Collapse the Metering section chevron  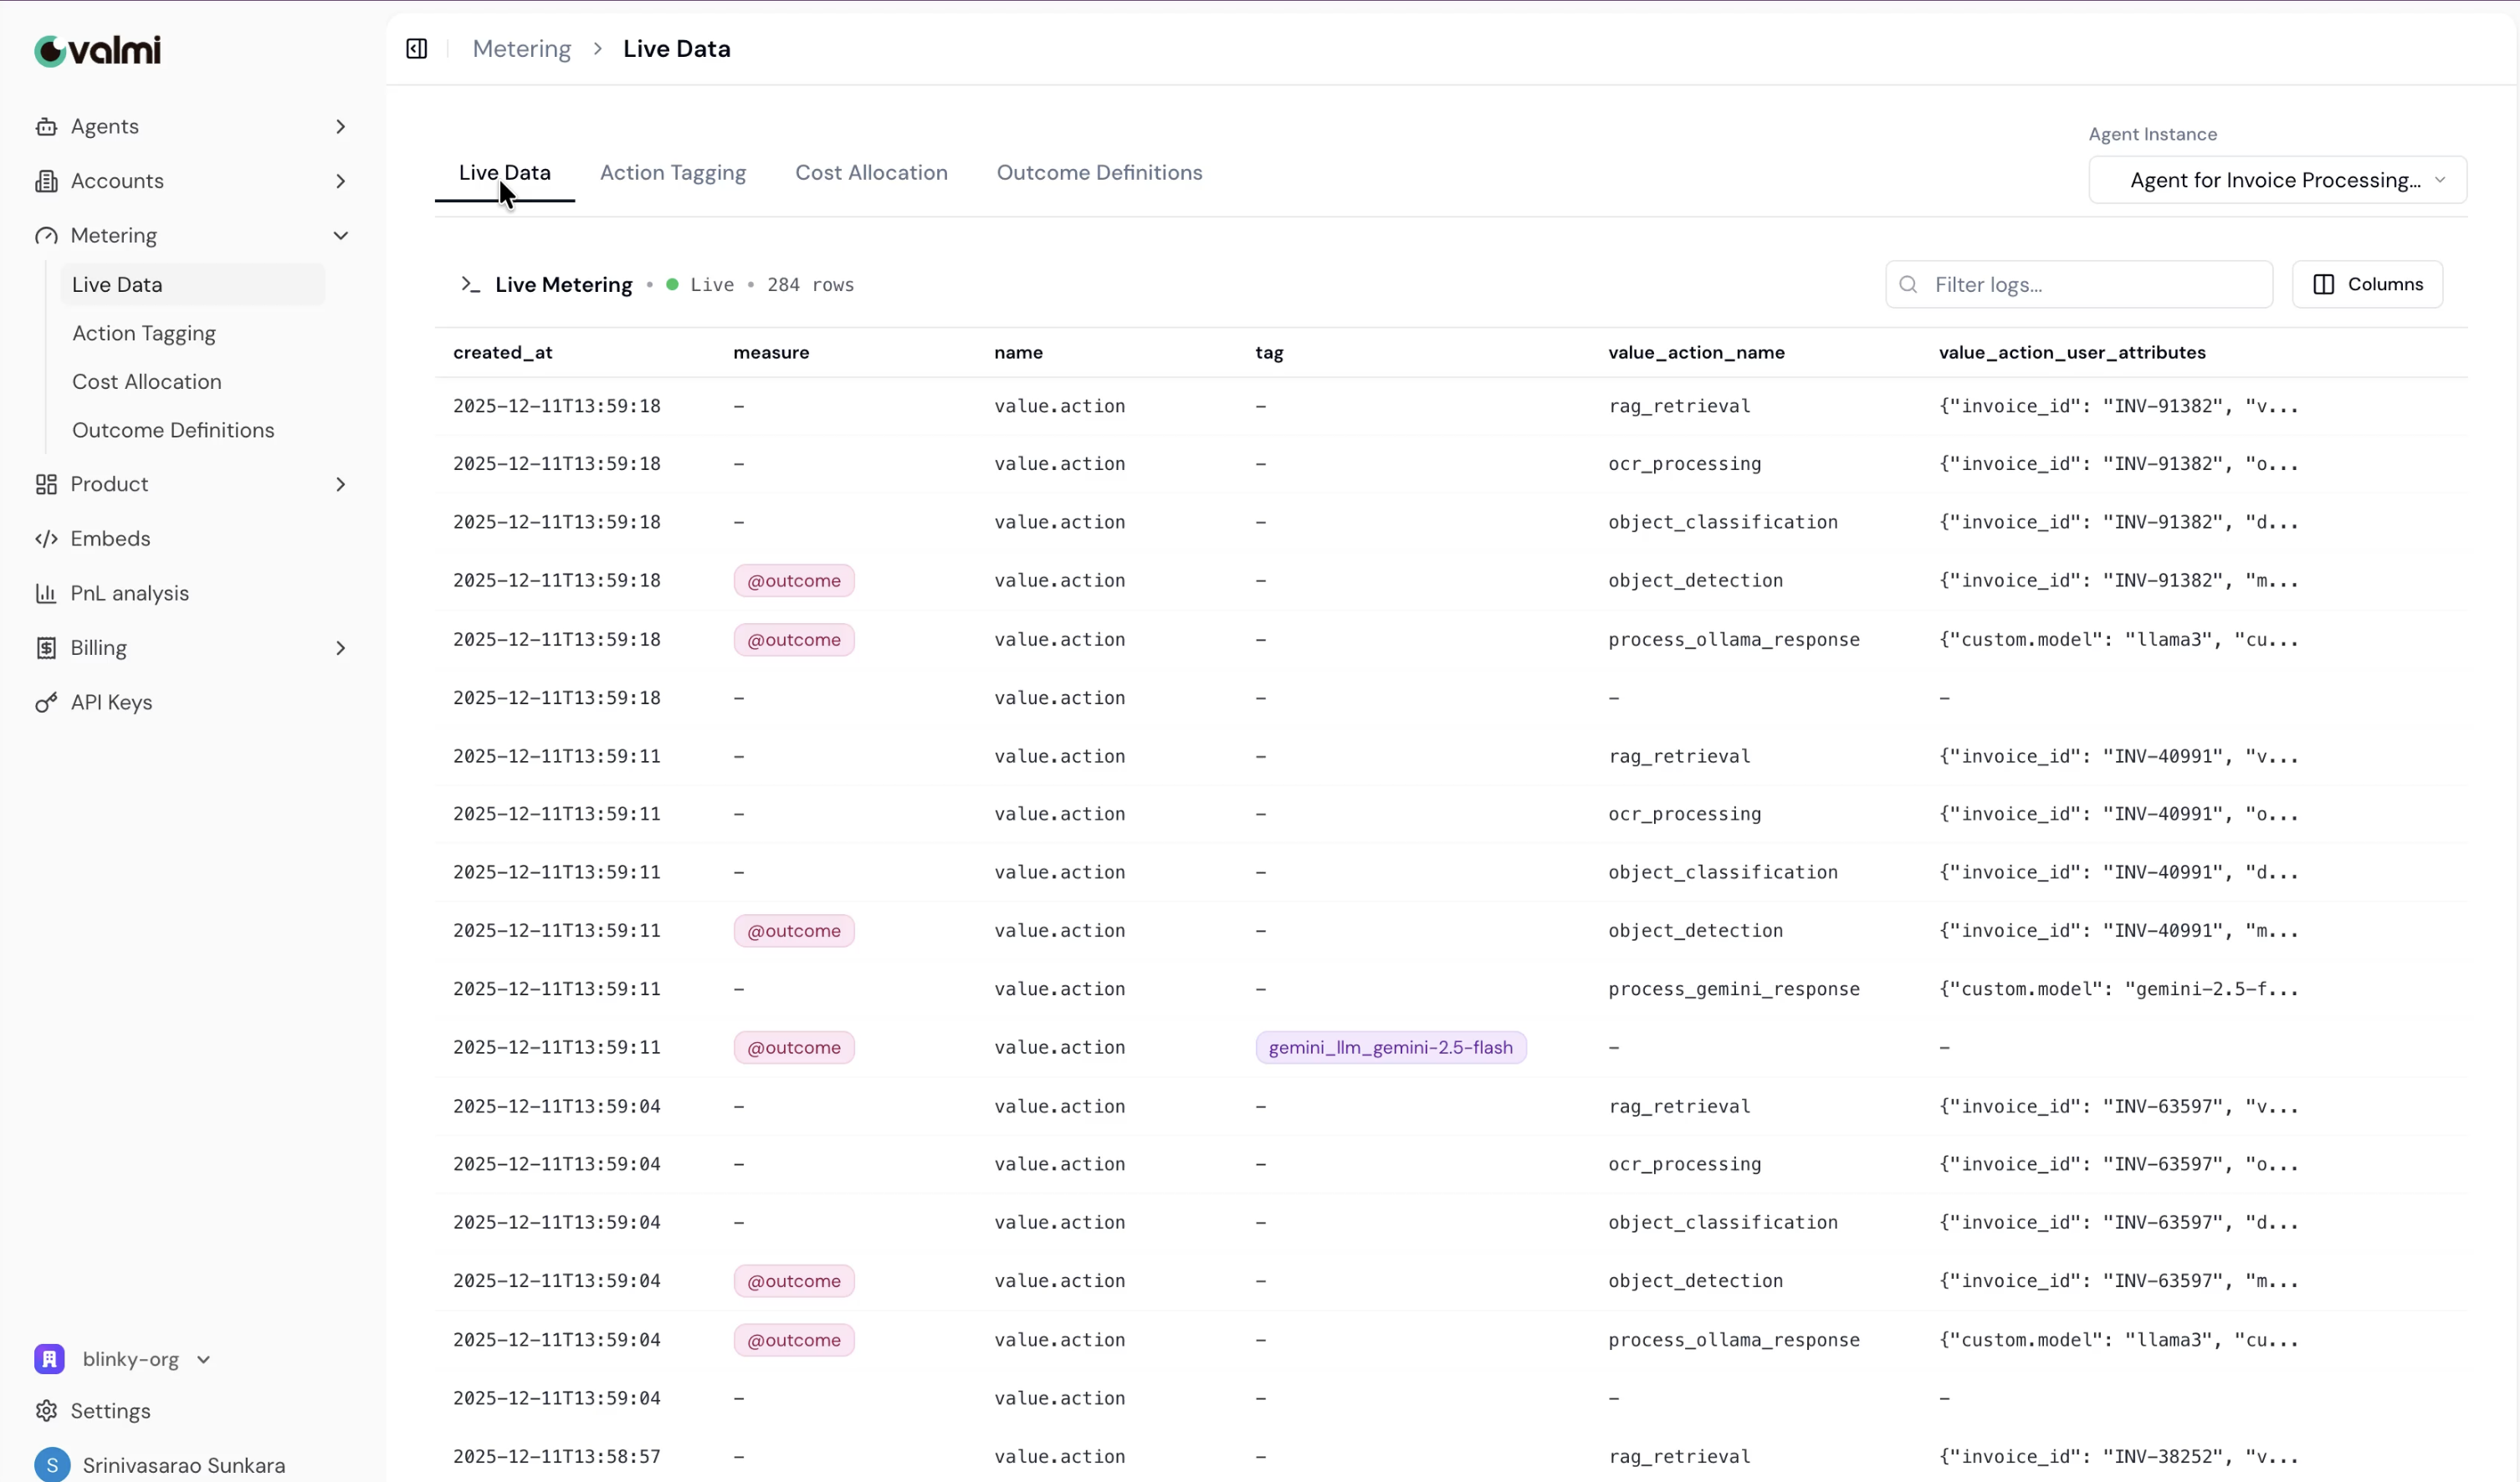[341, 236]
